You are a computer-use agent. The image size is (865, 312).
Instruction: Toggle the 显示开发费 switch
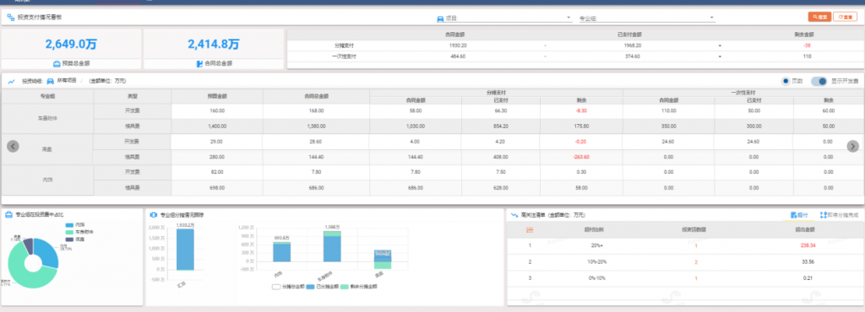pyautogui.click(x=819, y=82)
